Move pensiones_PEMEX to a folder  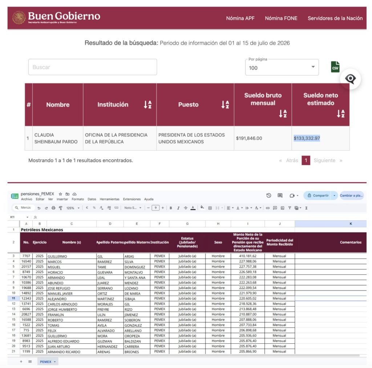pyautogui.click(x=67, y=194)
